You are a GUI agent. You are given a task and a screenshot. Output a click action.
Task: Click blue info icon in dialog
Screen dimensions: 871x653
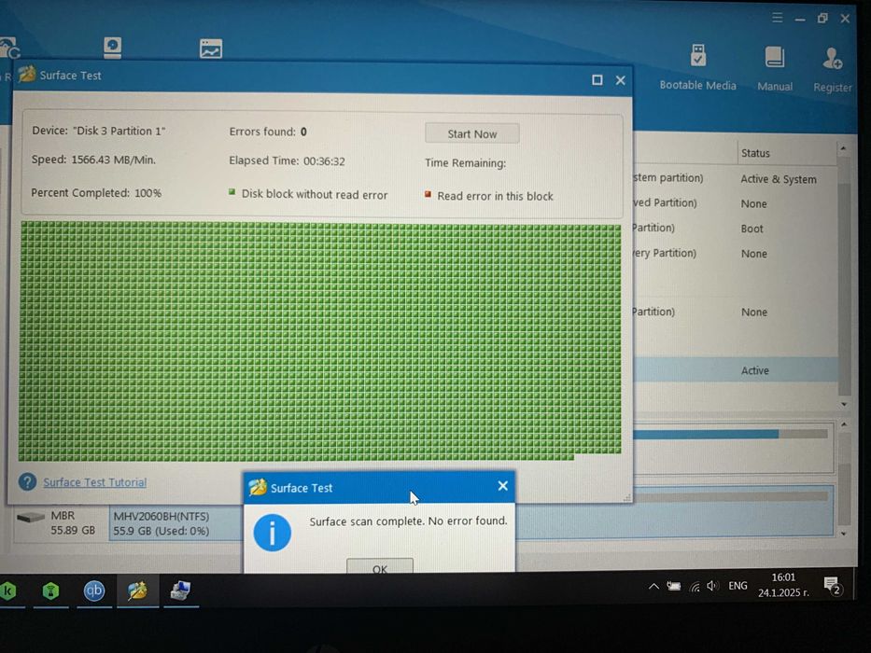click(273, 532)
